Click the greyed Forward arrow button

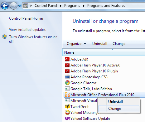tap(13, 6)
